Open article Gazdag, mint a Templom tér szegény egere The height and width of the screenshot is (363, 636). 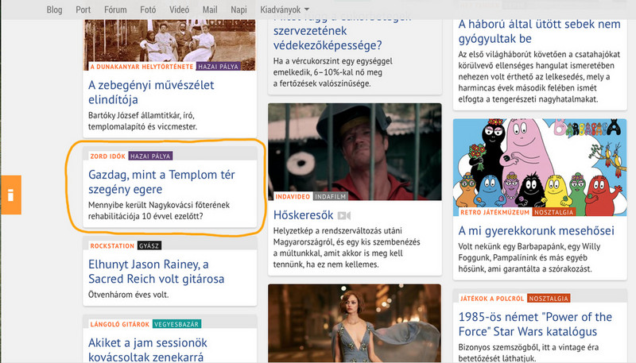click(x=161, y=182)
